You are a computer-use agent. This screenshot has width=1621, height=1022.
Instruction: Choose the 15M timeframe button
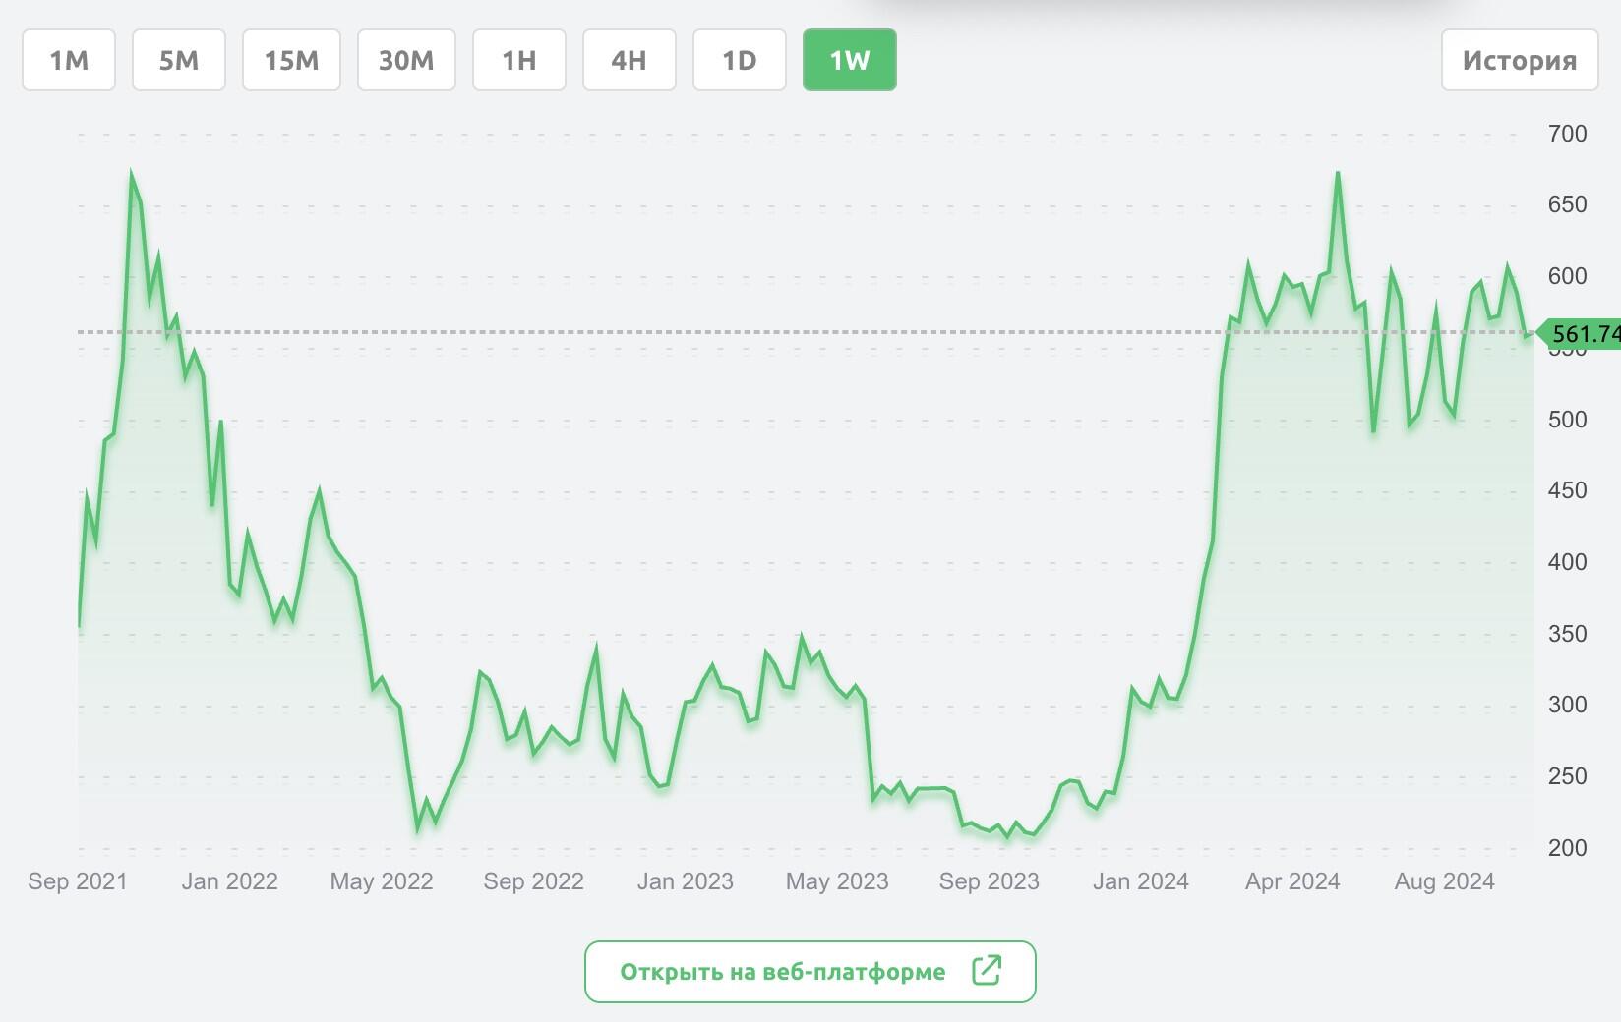(x=291, y=61)
